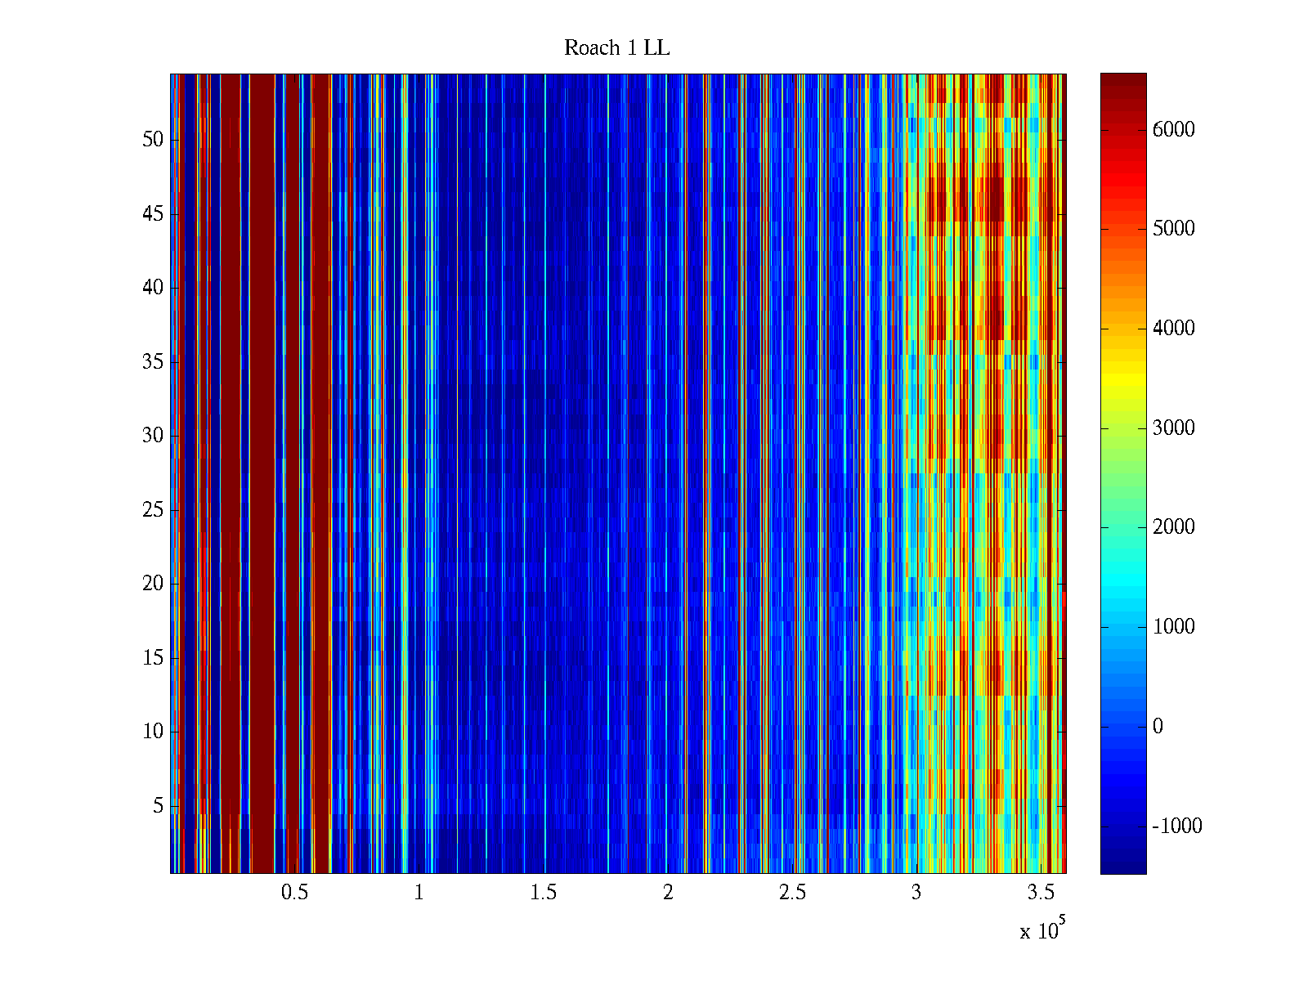Screen dimensions: 1308x981
Task: Click the y-axis tick label 50
Action: point(153,140)
